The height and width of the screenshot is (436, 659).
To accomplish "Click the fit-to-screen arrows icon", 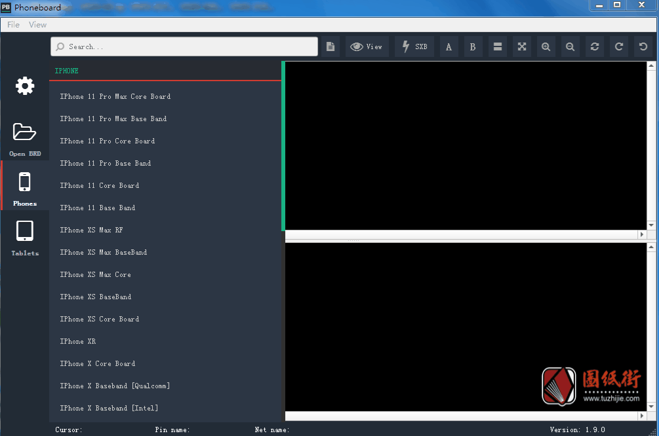I will click(x=522, y=46).
